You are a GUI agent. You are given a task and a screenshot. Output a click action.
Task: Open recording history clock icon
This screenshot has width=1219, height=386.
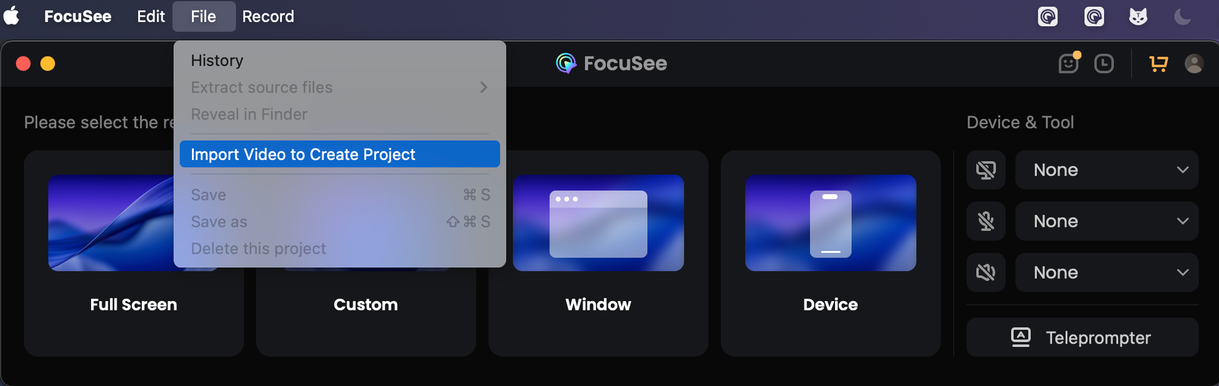[1104, 64]
